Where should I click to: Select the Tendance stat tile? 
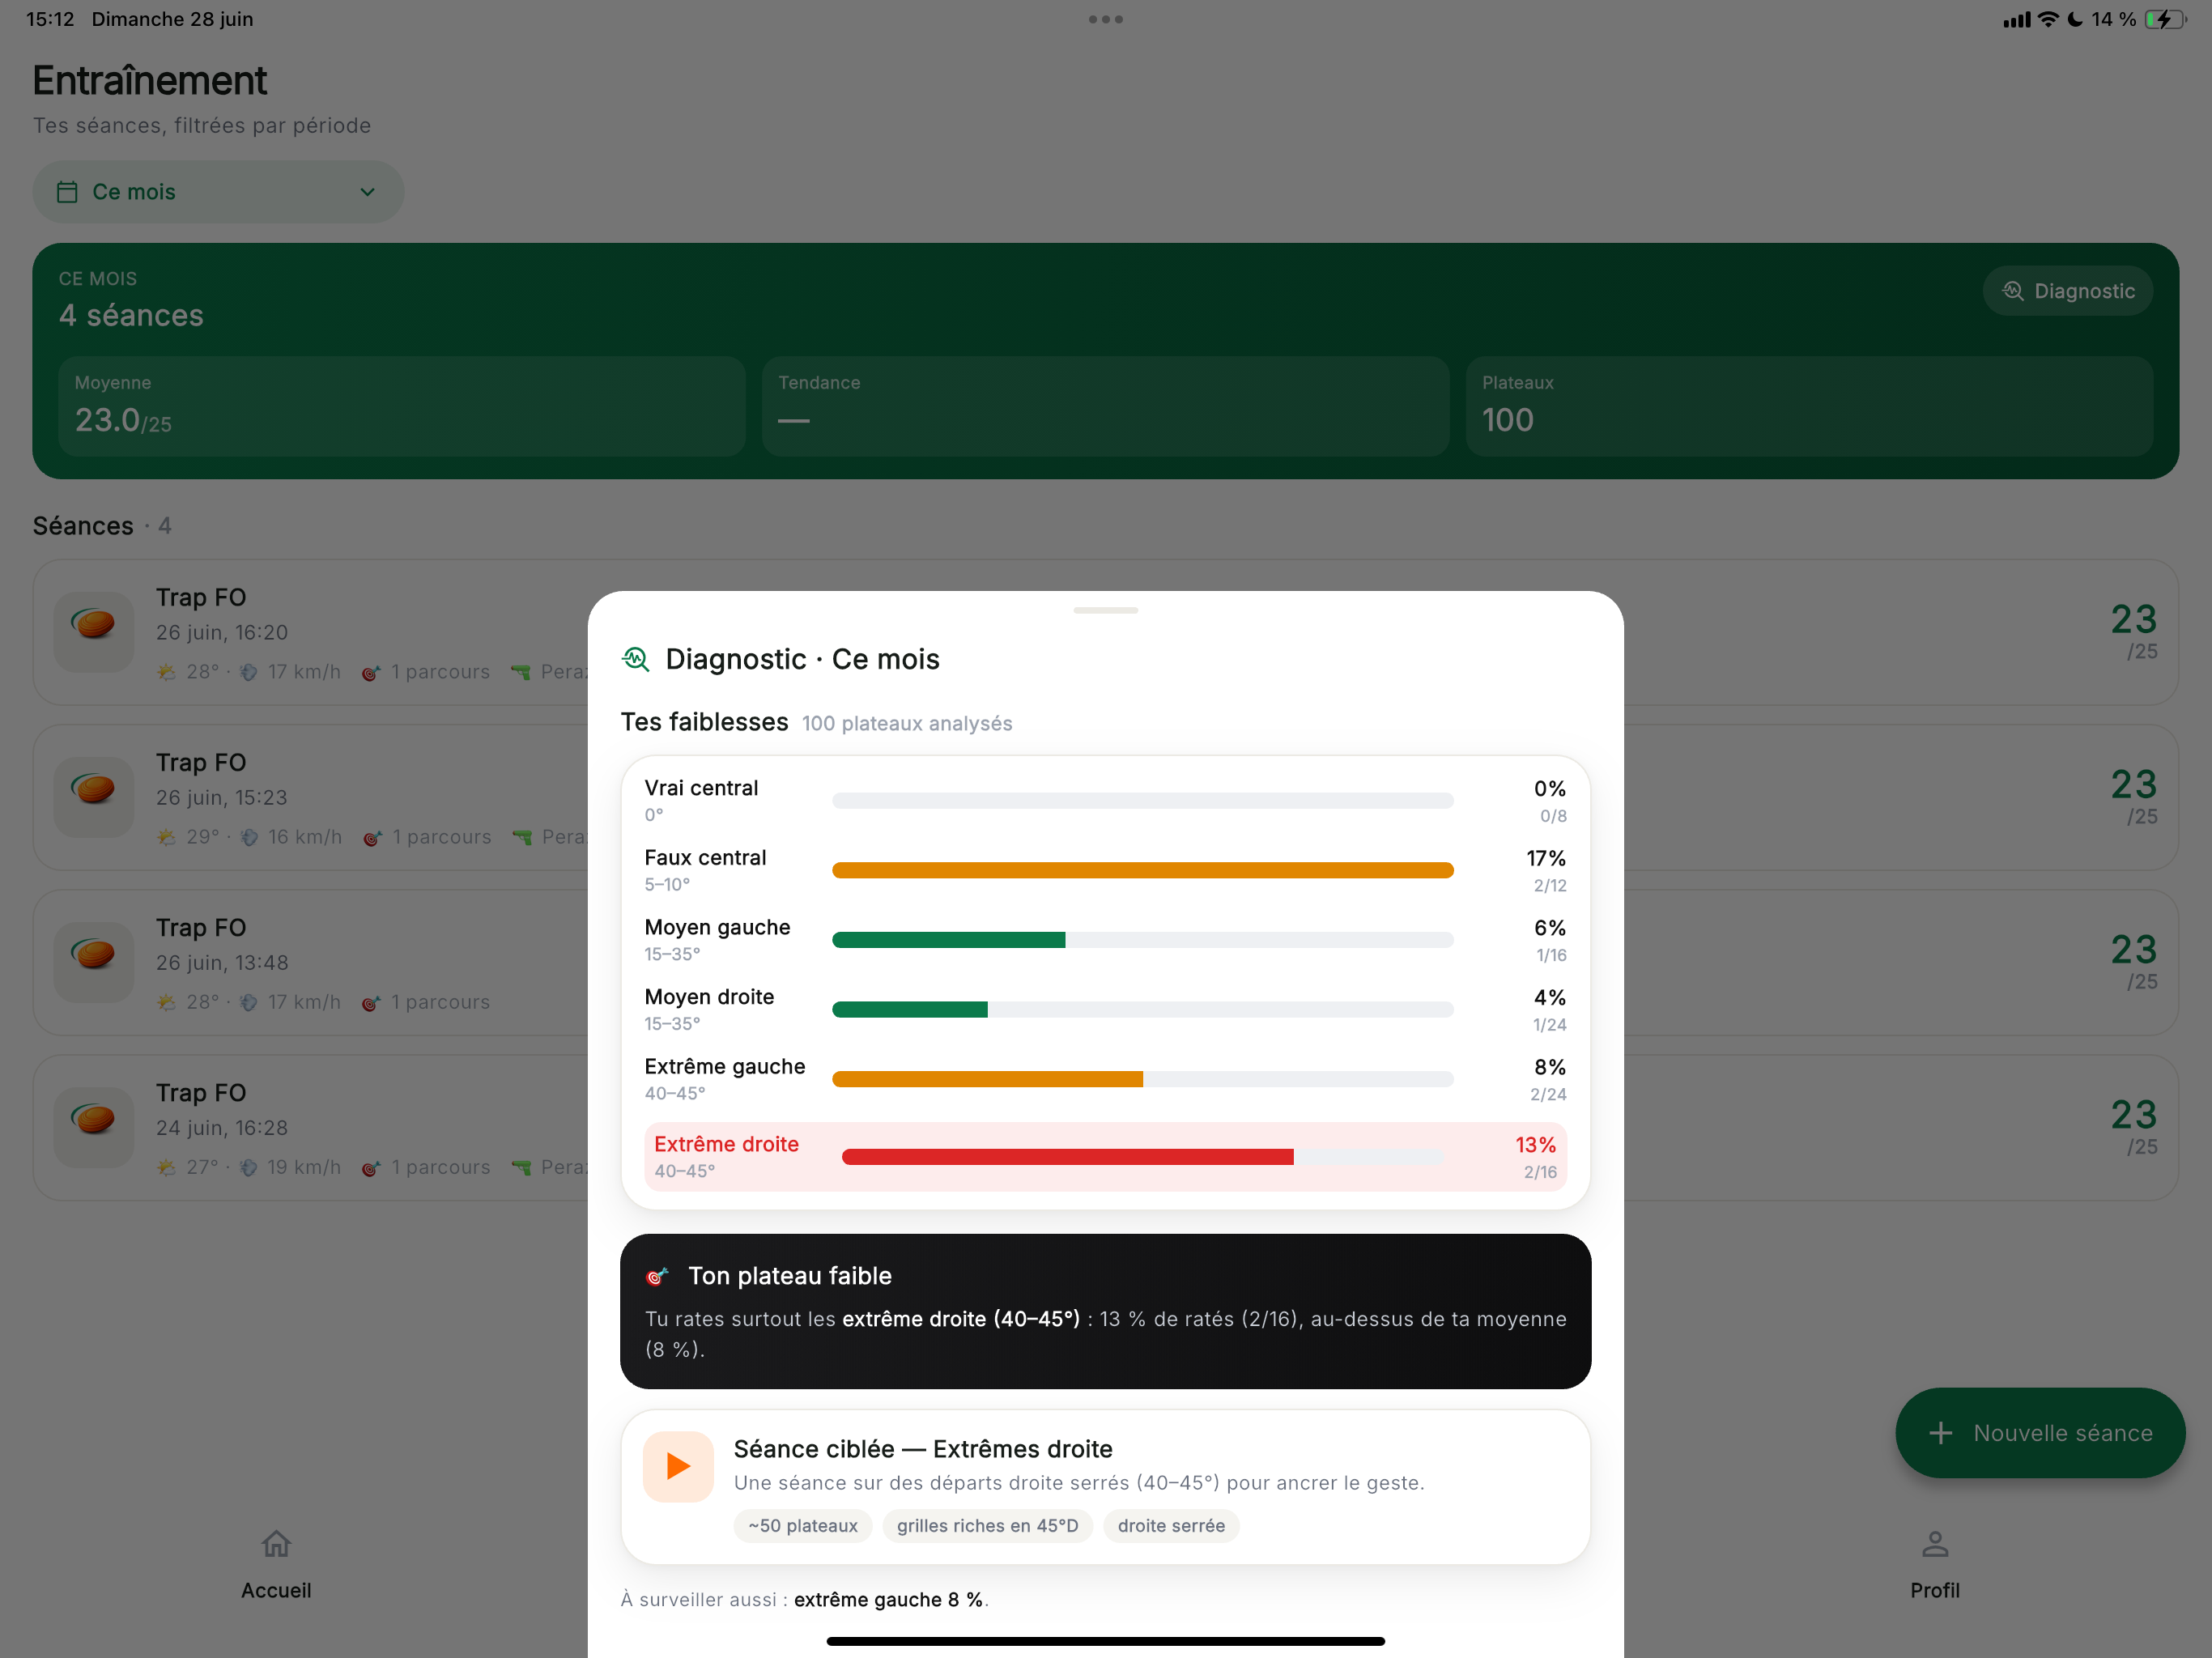[1105, 406]
